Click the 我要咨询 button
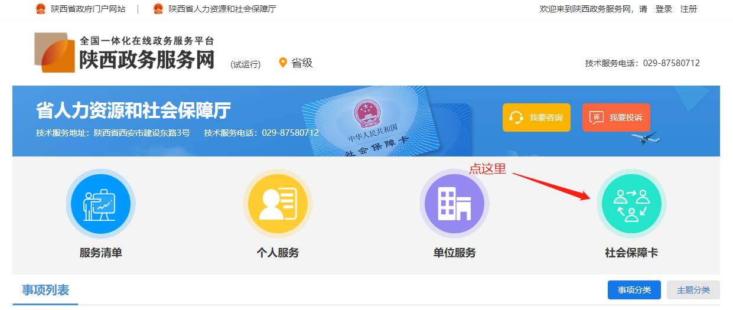 (x=536, y=118)
